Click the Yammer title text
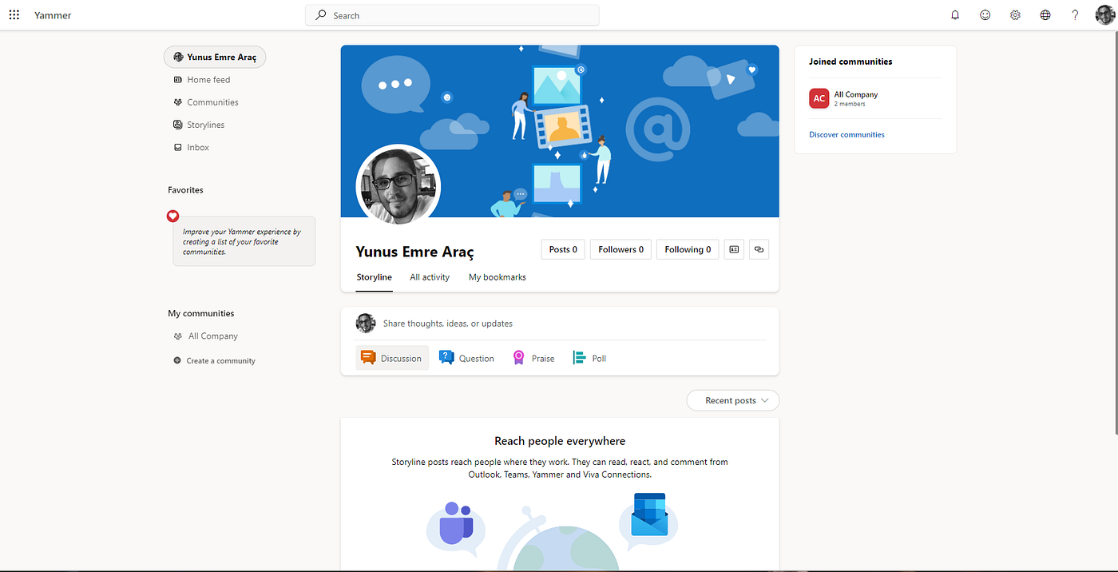The height and width of the screenshot is (572, 1118). tap(53, 15)
